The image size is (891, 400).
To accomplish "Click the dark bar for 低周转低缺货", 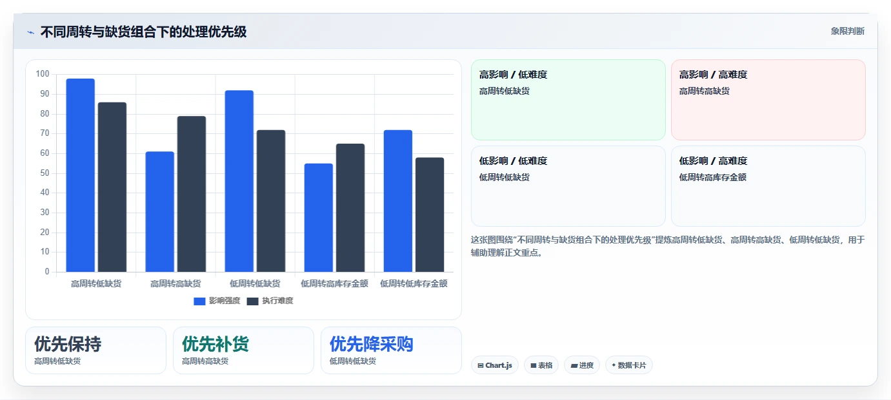I will (x=271, y=201).
